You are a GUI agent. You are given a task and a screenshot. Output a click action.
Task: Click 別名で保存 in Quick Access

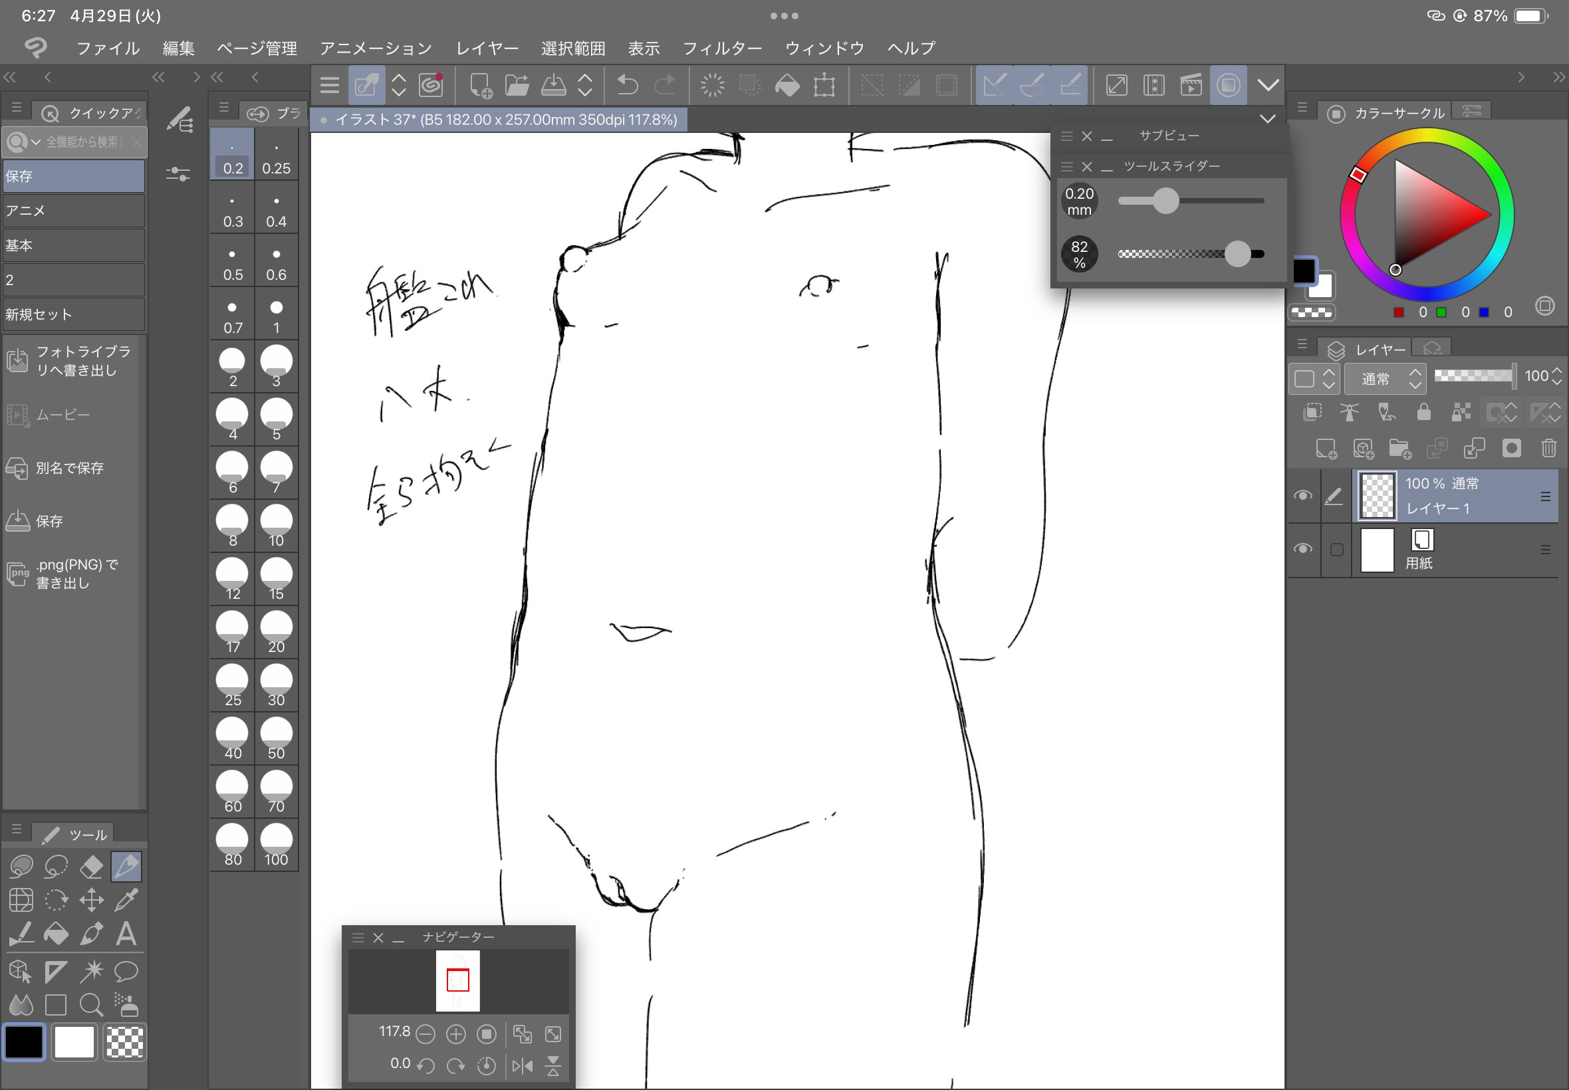click(69, 469)
